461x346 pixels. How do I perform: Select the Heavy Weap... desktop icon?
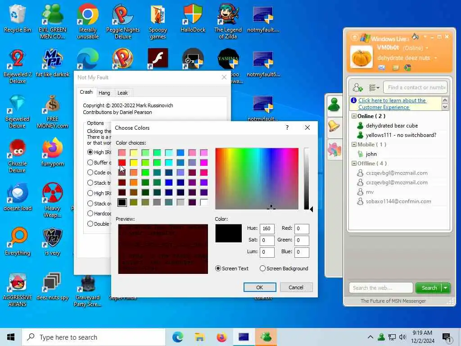tap(52, 200)
